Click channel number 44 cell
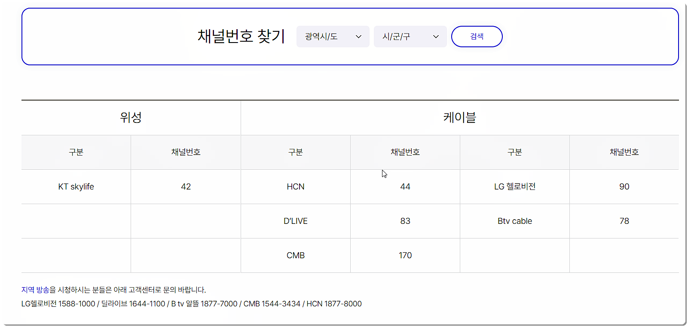Screen dimensions: 688x327 405,186
